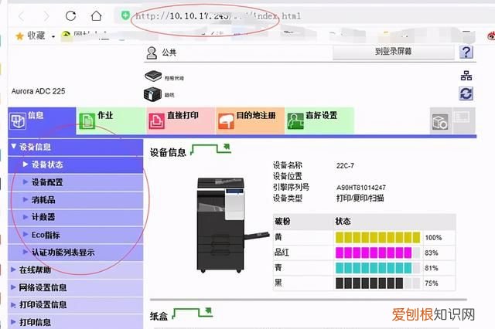Click the browser forward arrow

(46, 15)
